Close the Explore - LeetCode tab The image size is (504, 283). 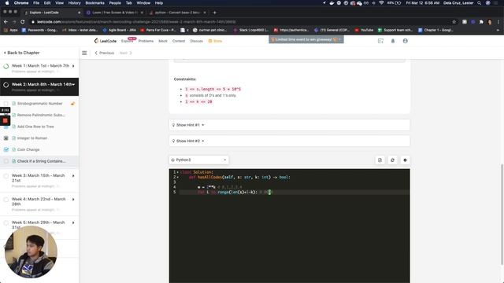pos(79,13)
